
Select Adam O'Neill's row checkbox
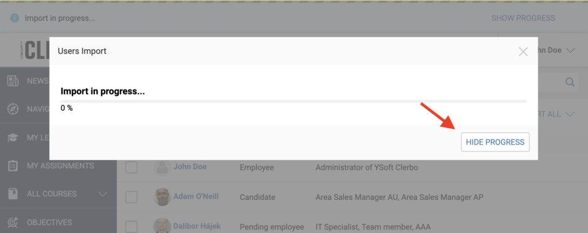tap(131, 197)
